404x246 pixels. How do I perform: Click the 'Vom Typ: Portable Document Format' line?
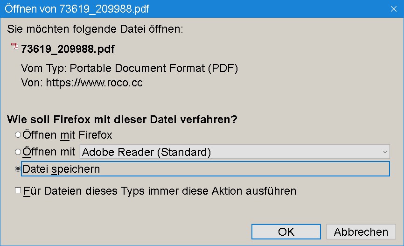[x=129, y=69]
